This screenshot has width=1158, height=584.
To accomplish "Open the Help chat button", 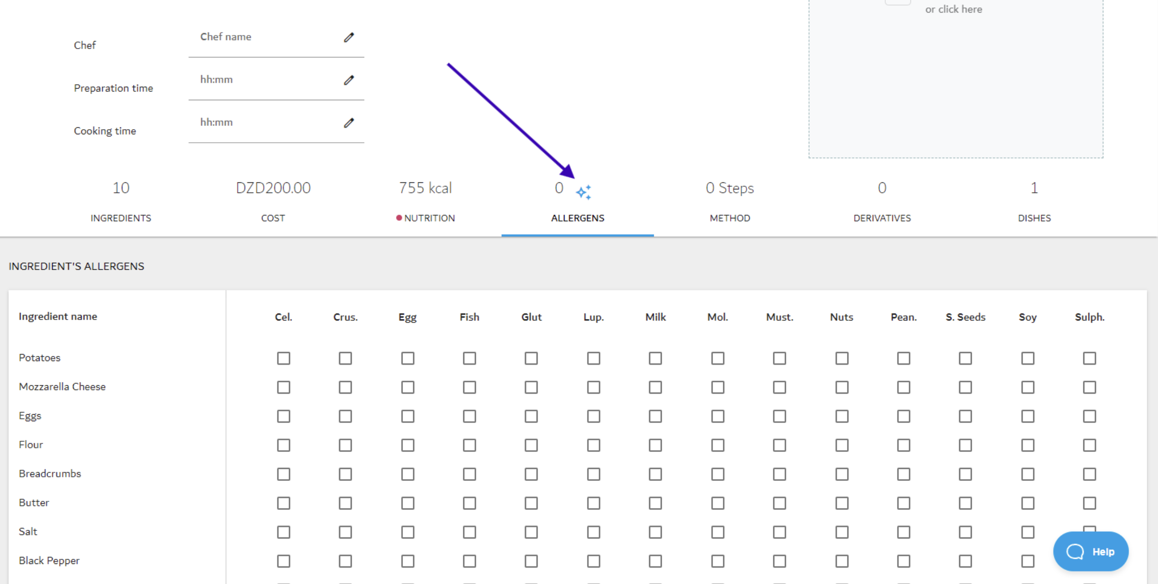I will coord(1091,551).
